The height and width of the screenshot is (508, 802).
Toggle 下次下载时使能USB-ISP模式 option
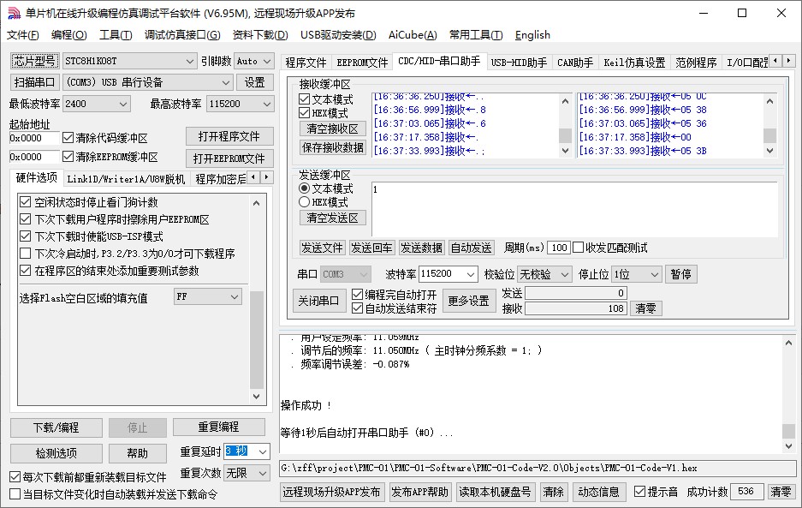25,236
